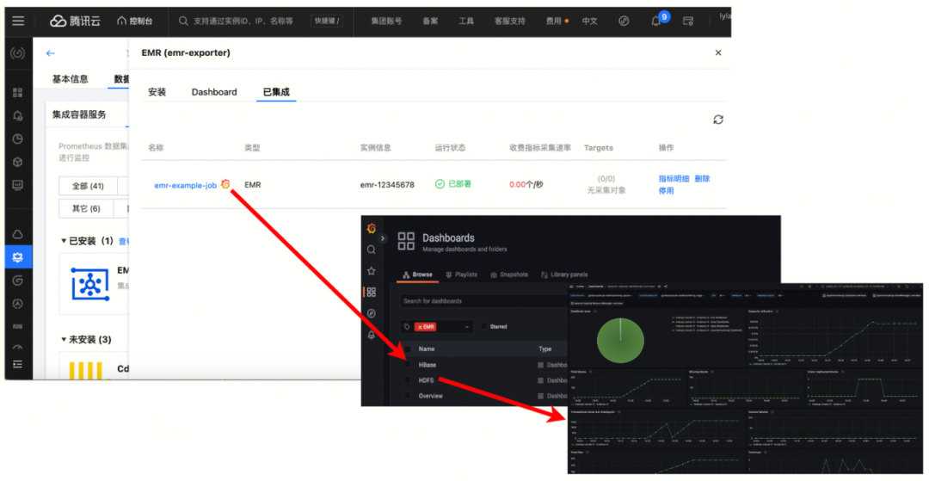Click the observability logo at sidebar top
Screen dimensions: 929x481
[x=18, y=53]
